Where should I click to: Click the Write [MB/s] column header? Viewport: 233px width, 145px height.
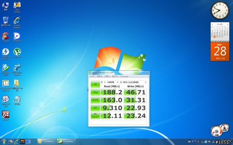coord(135,86)
